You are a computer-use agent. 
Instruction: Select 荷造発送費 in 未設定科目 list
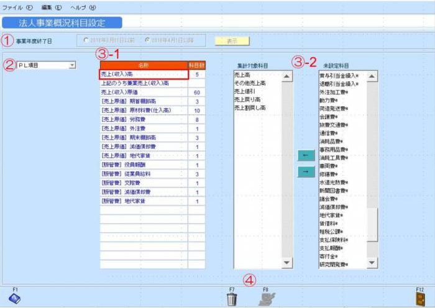334,109
